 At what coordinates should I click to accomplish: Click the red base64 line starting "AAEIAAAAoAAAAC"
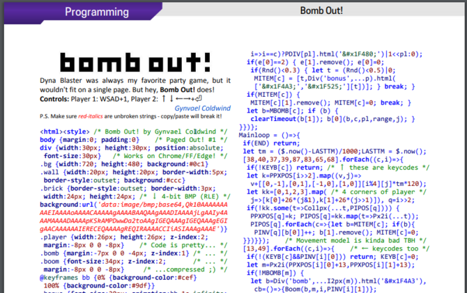[134, 213]
